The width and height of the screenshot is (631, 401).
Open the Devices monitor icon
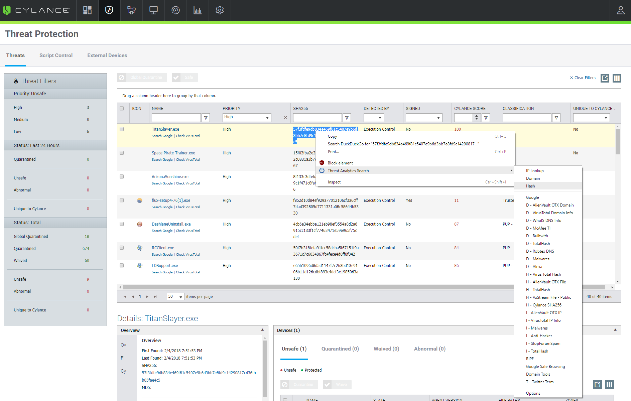(x=153, y=10)
